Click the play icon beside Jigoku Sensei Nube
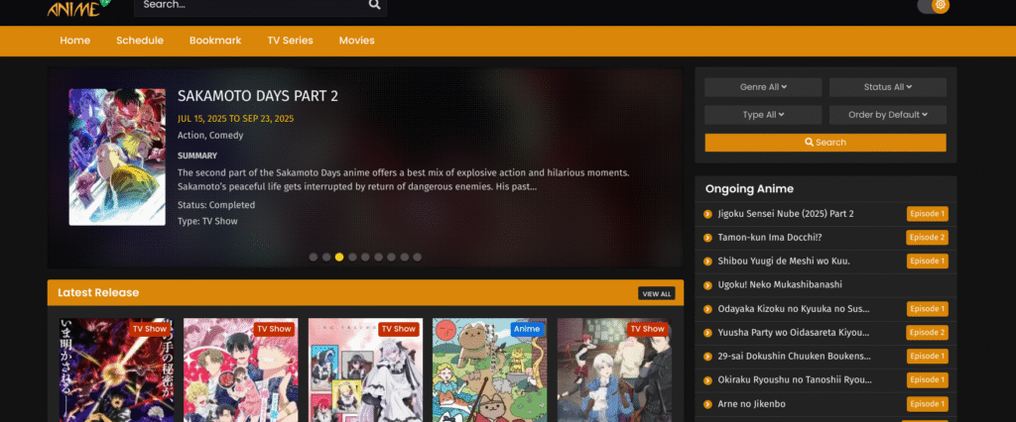Image resolution: width=1016 pixels, height=422 pixels. (x=708, y=214)
